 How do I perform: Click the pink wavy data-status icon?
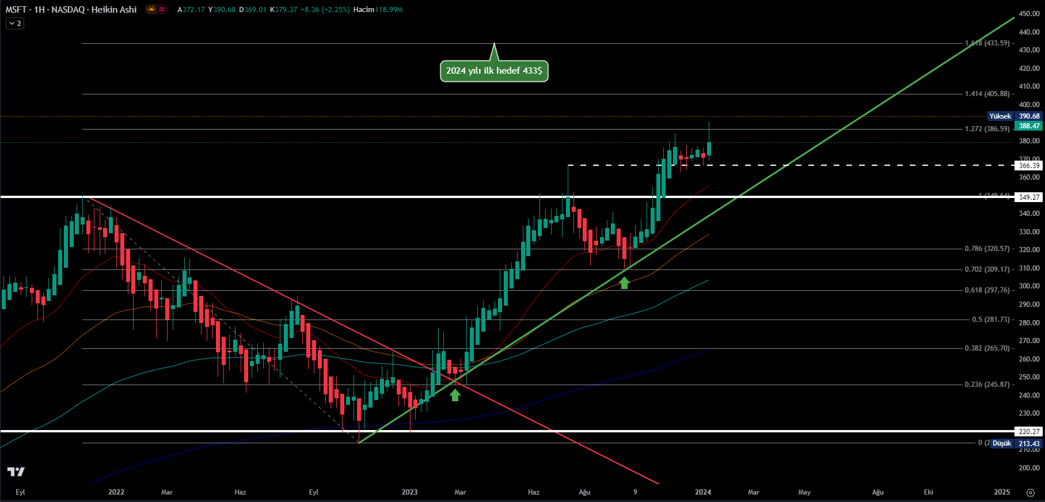tap(162, 9)
